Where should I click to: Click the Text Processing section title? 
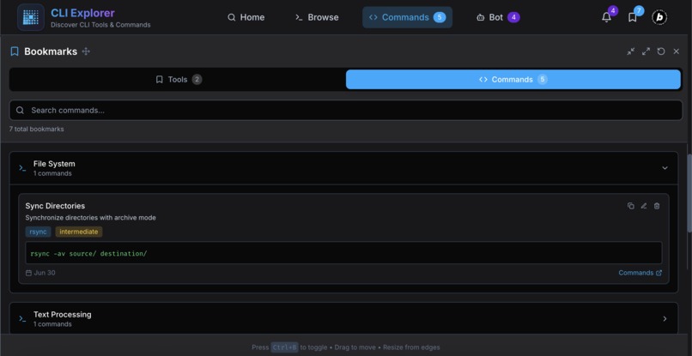coord(62,315)
